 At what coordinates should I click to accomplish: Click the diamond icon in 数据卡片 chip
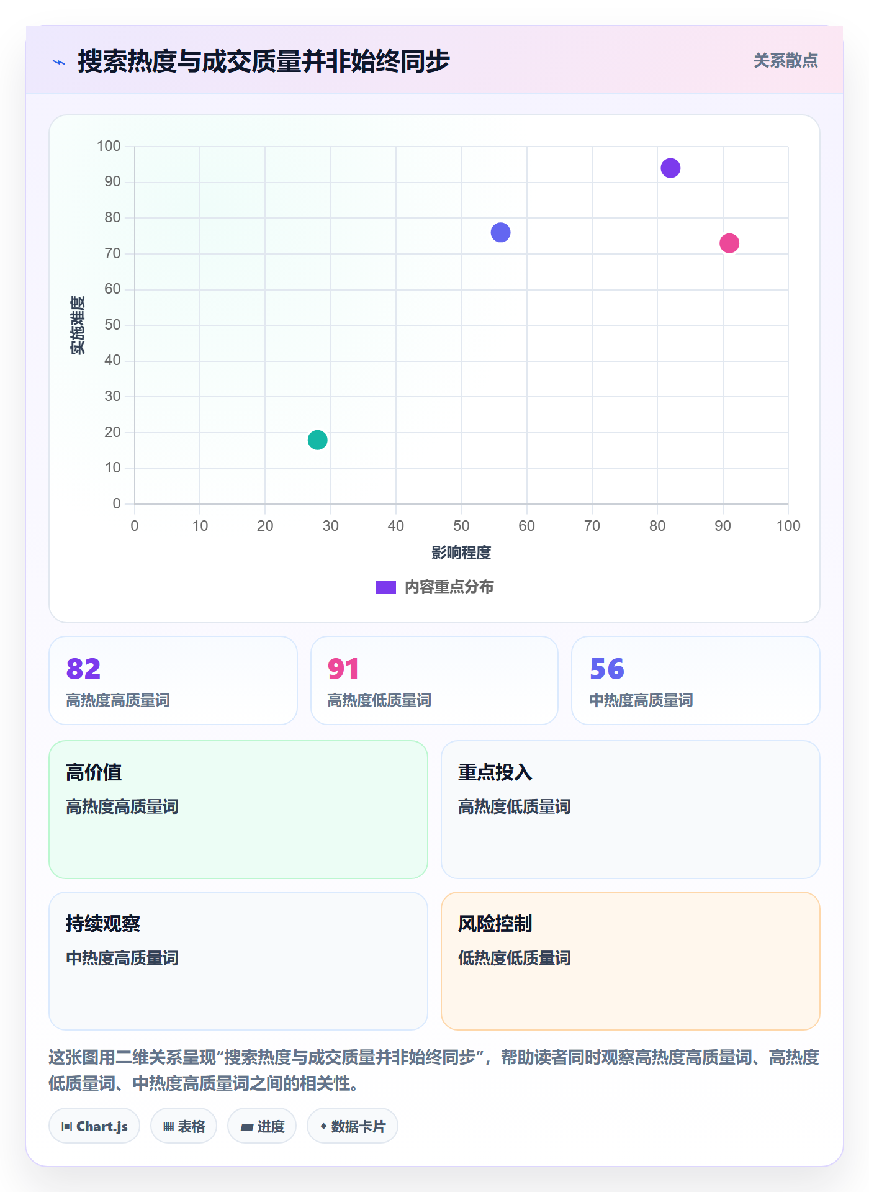click(323, 1126)
